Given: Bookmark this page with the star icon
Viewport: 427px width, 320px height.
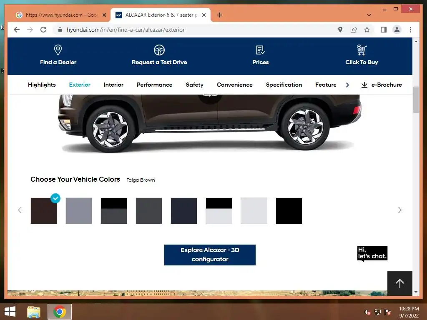Looking at the screenshot, I should tap(367, 30).
